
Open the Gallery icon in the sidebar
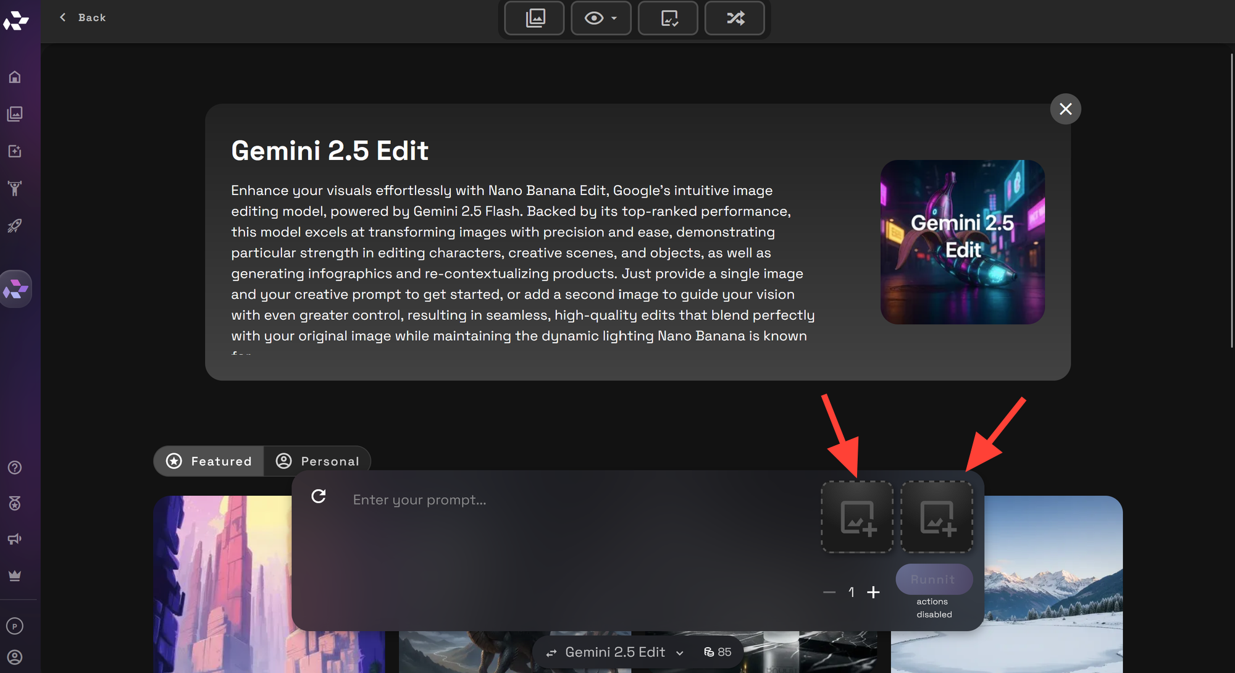coord(15,114)
